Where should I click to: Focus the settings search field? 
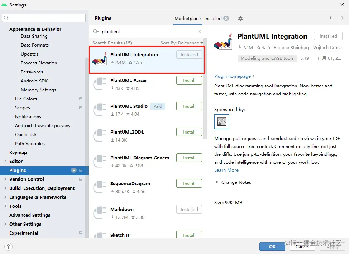click(x=44, y=18)
